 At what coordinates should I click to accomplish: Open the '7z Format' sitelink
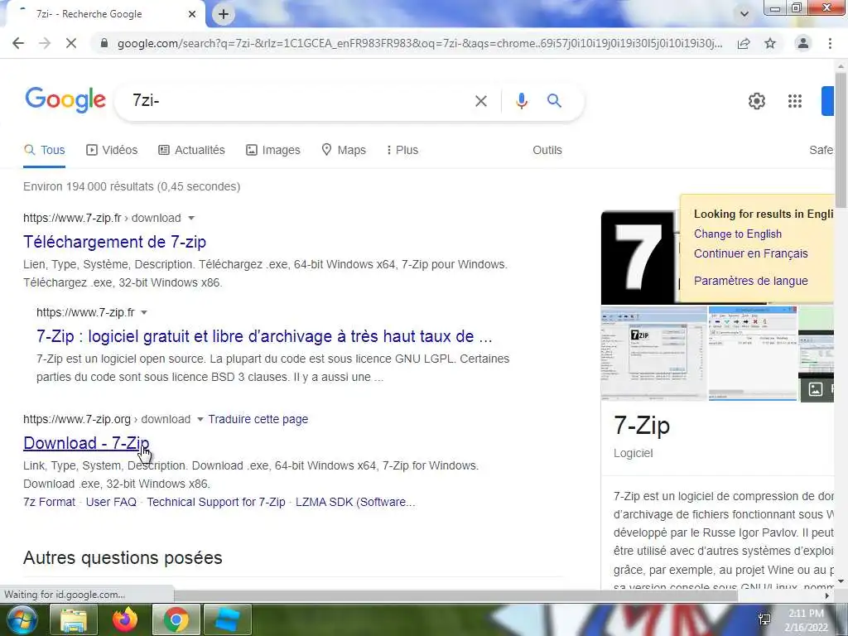click(x=49, y=502)
